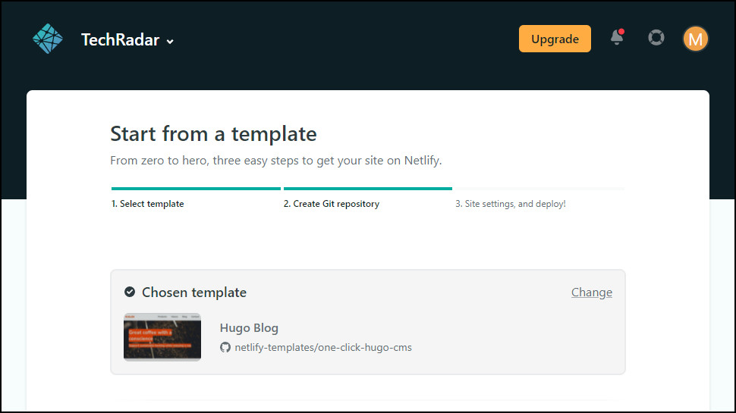
Task: Click the Upgrade button
Action: (x=555, y=39)
